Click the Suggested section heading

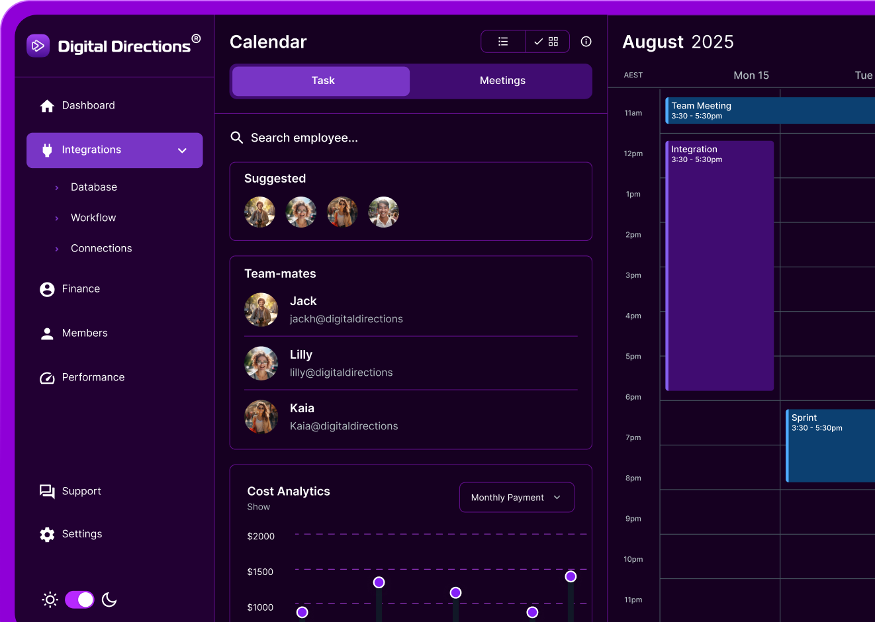pyautogui.click(x=275, y=179)
